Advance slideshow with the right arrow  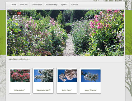[120, 33]
